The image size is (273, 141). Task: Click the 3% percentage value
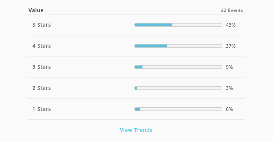click(x=229, y=88)
